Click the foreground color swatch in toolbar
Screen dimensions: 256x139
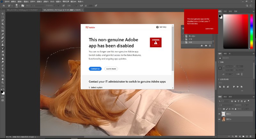coord(2,92)
